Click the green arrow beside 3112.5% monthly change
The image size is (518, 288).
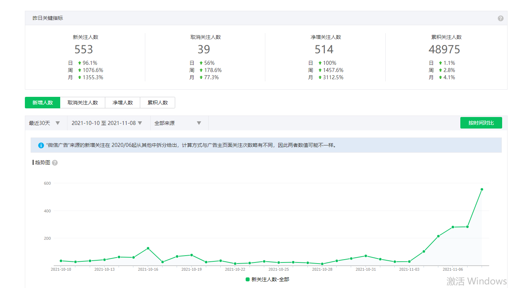click(x=320, y=77)
